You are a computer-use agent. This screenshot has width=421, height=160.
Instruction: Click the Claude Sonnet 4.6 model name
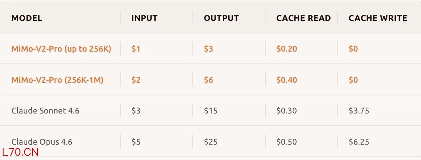(45, 111)
